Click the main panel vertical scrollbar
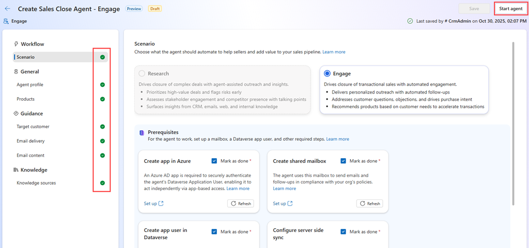 514,123
